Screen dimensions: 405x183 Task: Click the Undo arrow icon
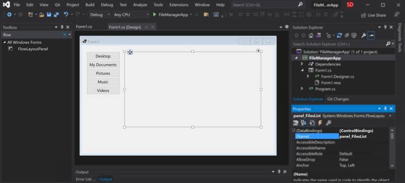66,15
